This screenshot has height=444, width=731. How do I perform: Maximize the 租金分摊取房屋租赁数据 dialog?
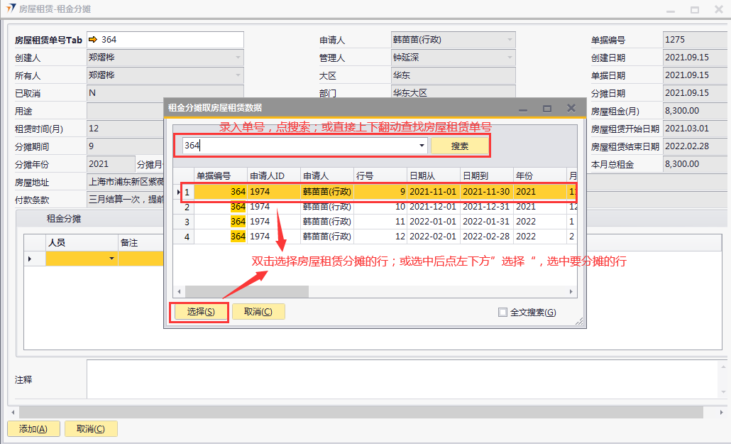(547, 109)
